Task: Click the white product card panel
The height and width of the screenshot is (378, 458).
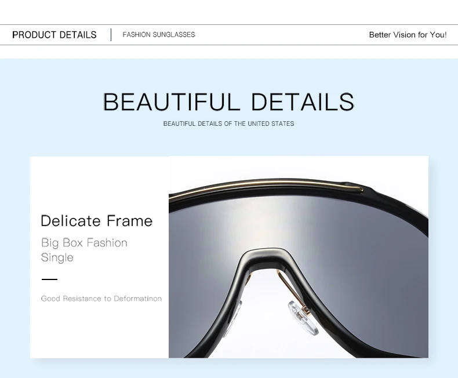Action: tap(99, 257)
